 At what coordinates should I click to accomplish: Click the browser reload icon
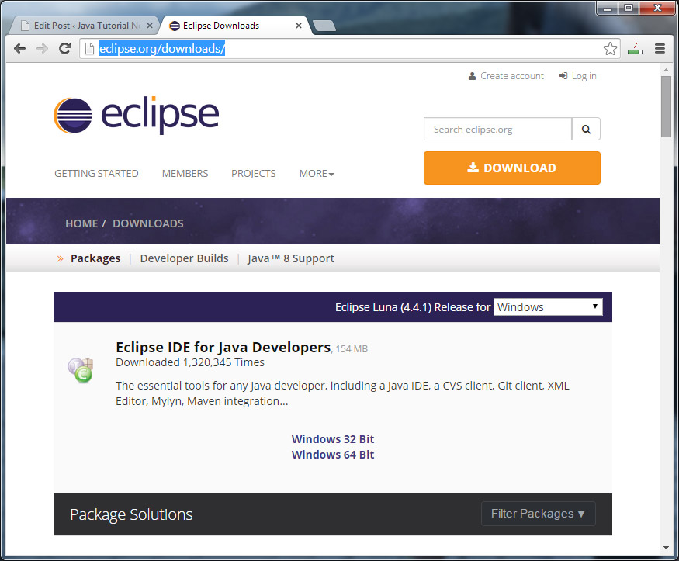point(64,48)
